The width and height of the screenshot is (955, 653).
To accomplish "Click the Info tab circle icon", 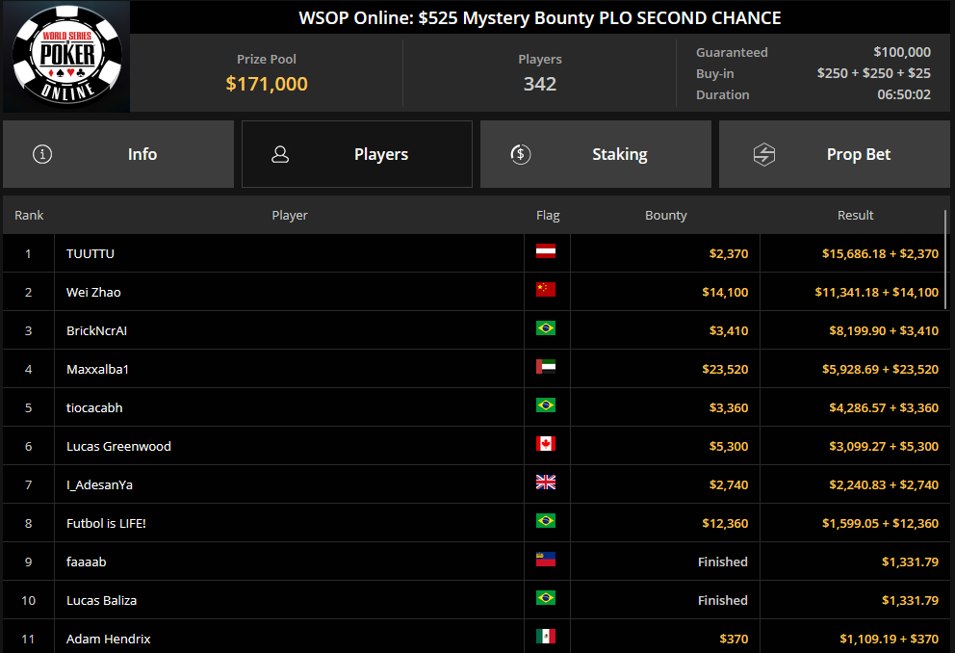I will (42, 154).
